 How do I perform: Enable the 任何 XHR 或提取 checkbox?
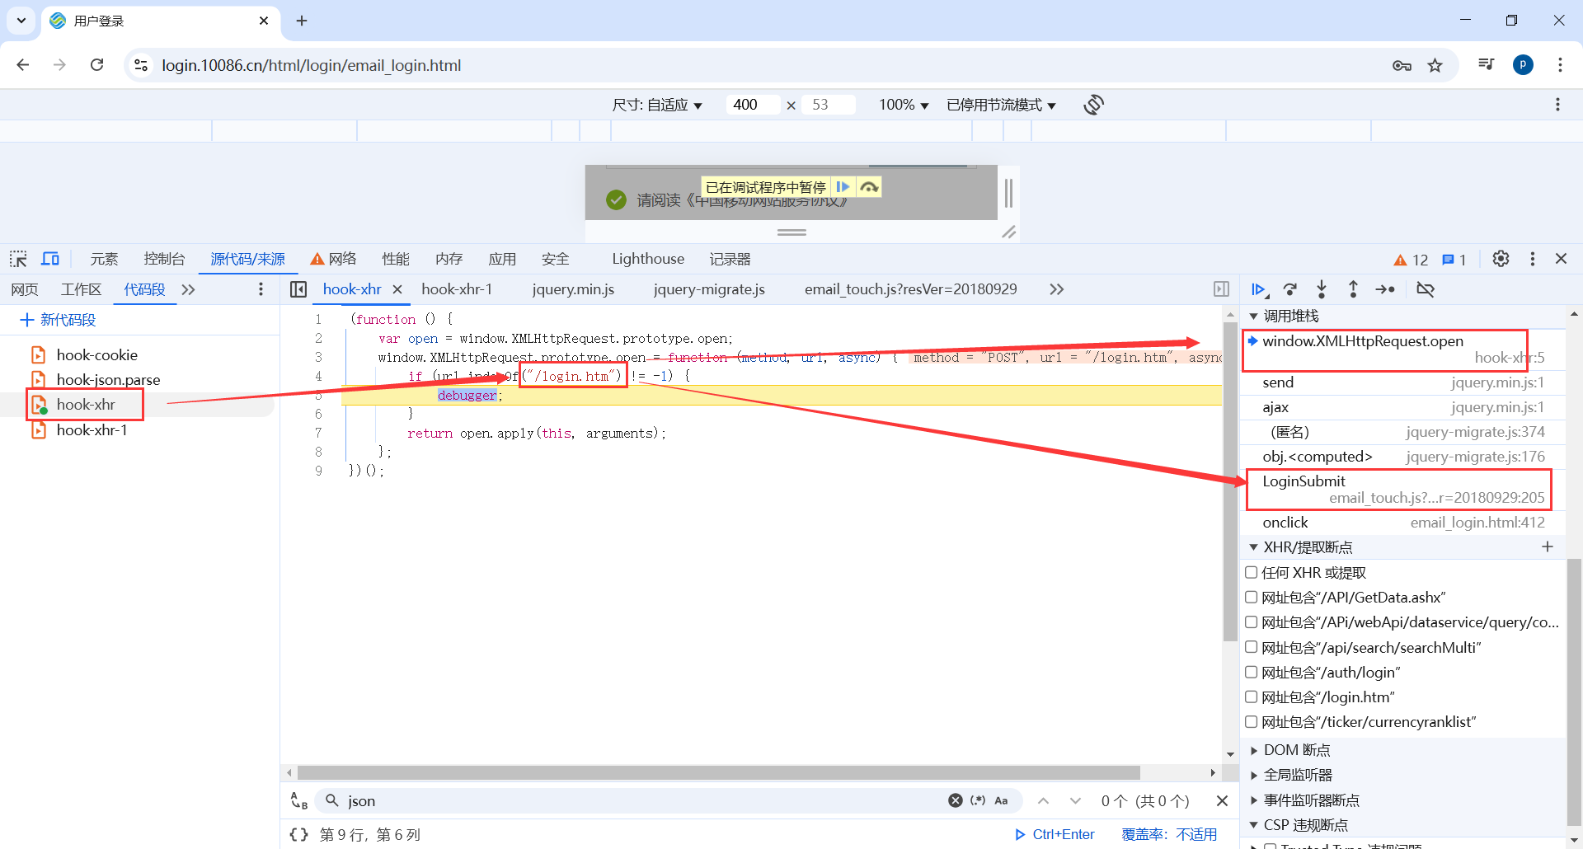click(1252, 572)
